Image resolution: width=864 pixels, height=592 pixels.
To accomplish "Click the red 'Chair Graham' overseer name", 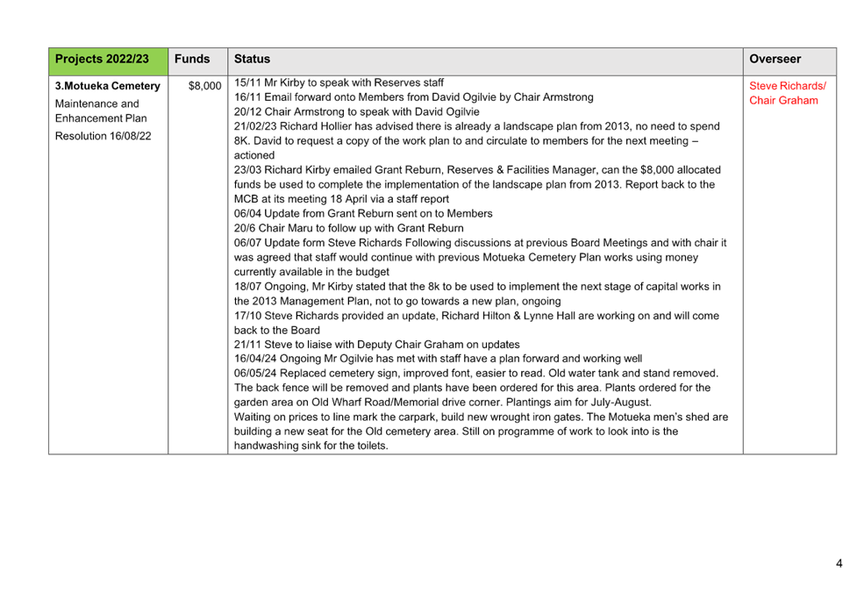I will tap(783, 100).
